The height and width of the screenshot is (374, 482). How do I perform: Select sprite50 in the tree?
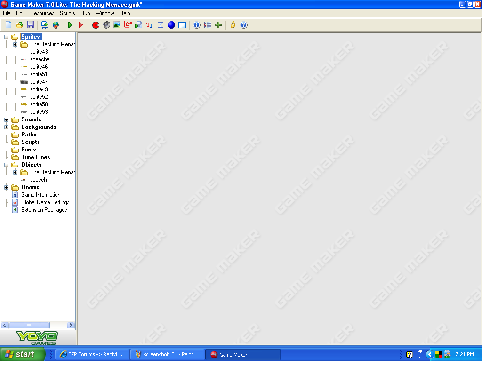point(39,104)
